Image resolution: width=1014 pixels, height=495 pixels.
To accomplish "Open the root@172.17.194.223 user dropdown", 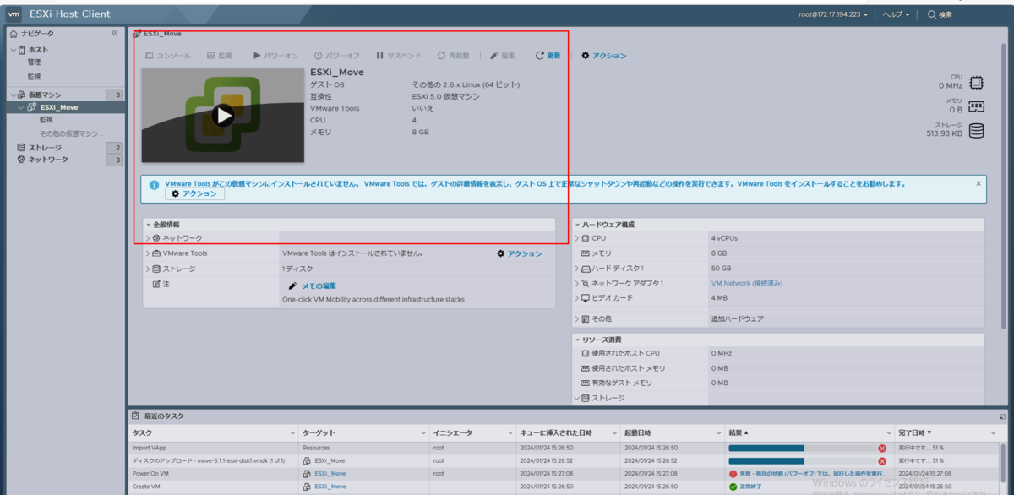I will pyautogui.click(x=834, y=14).
